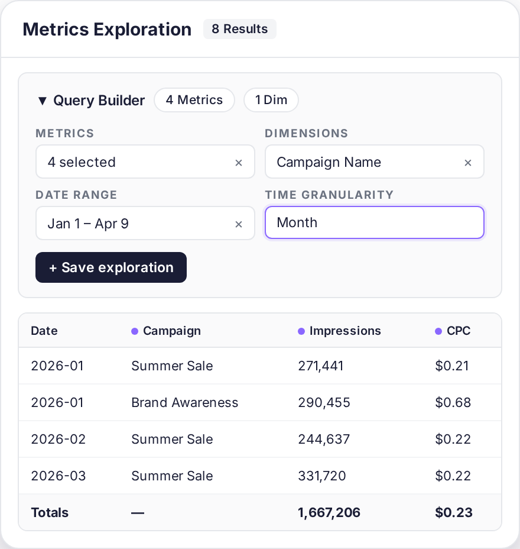Click CPC value $0.68

[x=453, y=403]
